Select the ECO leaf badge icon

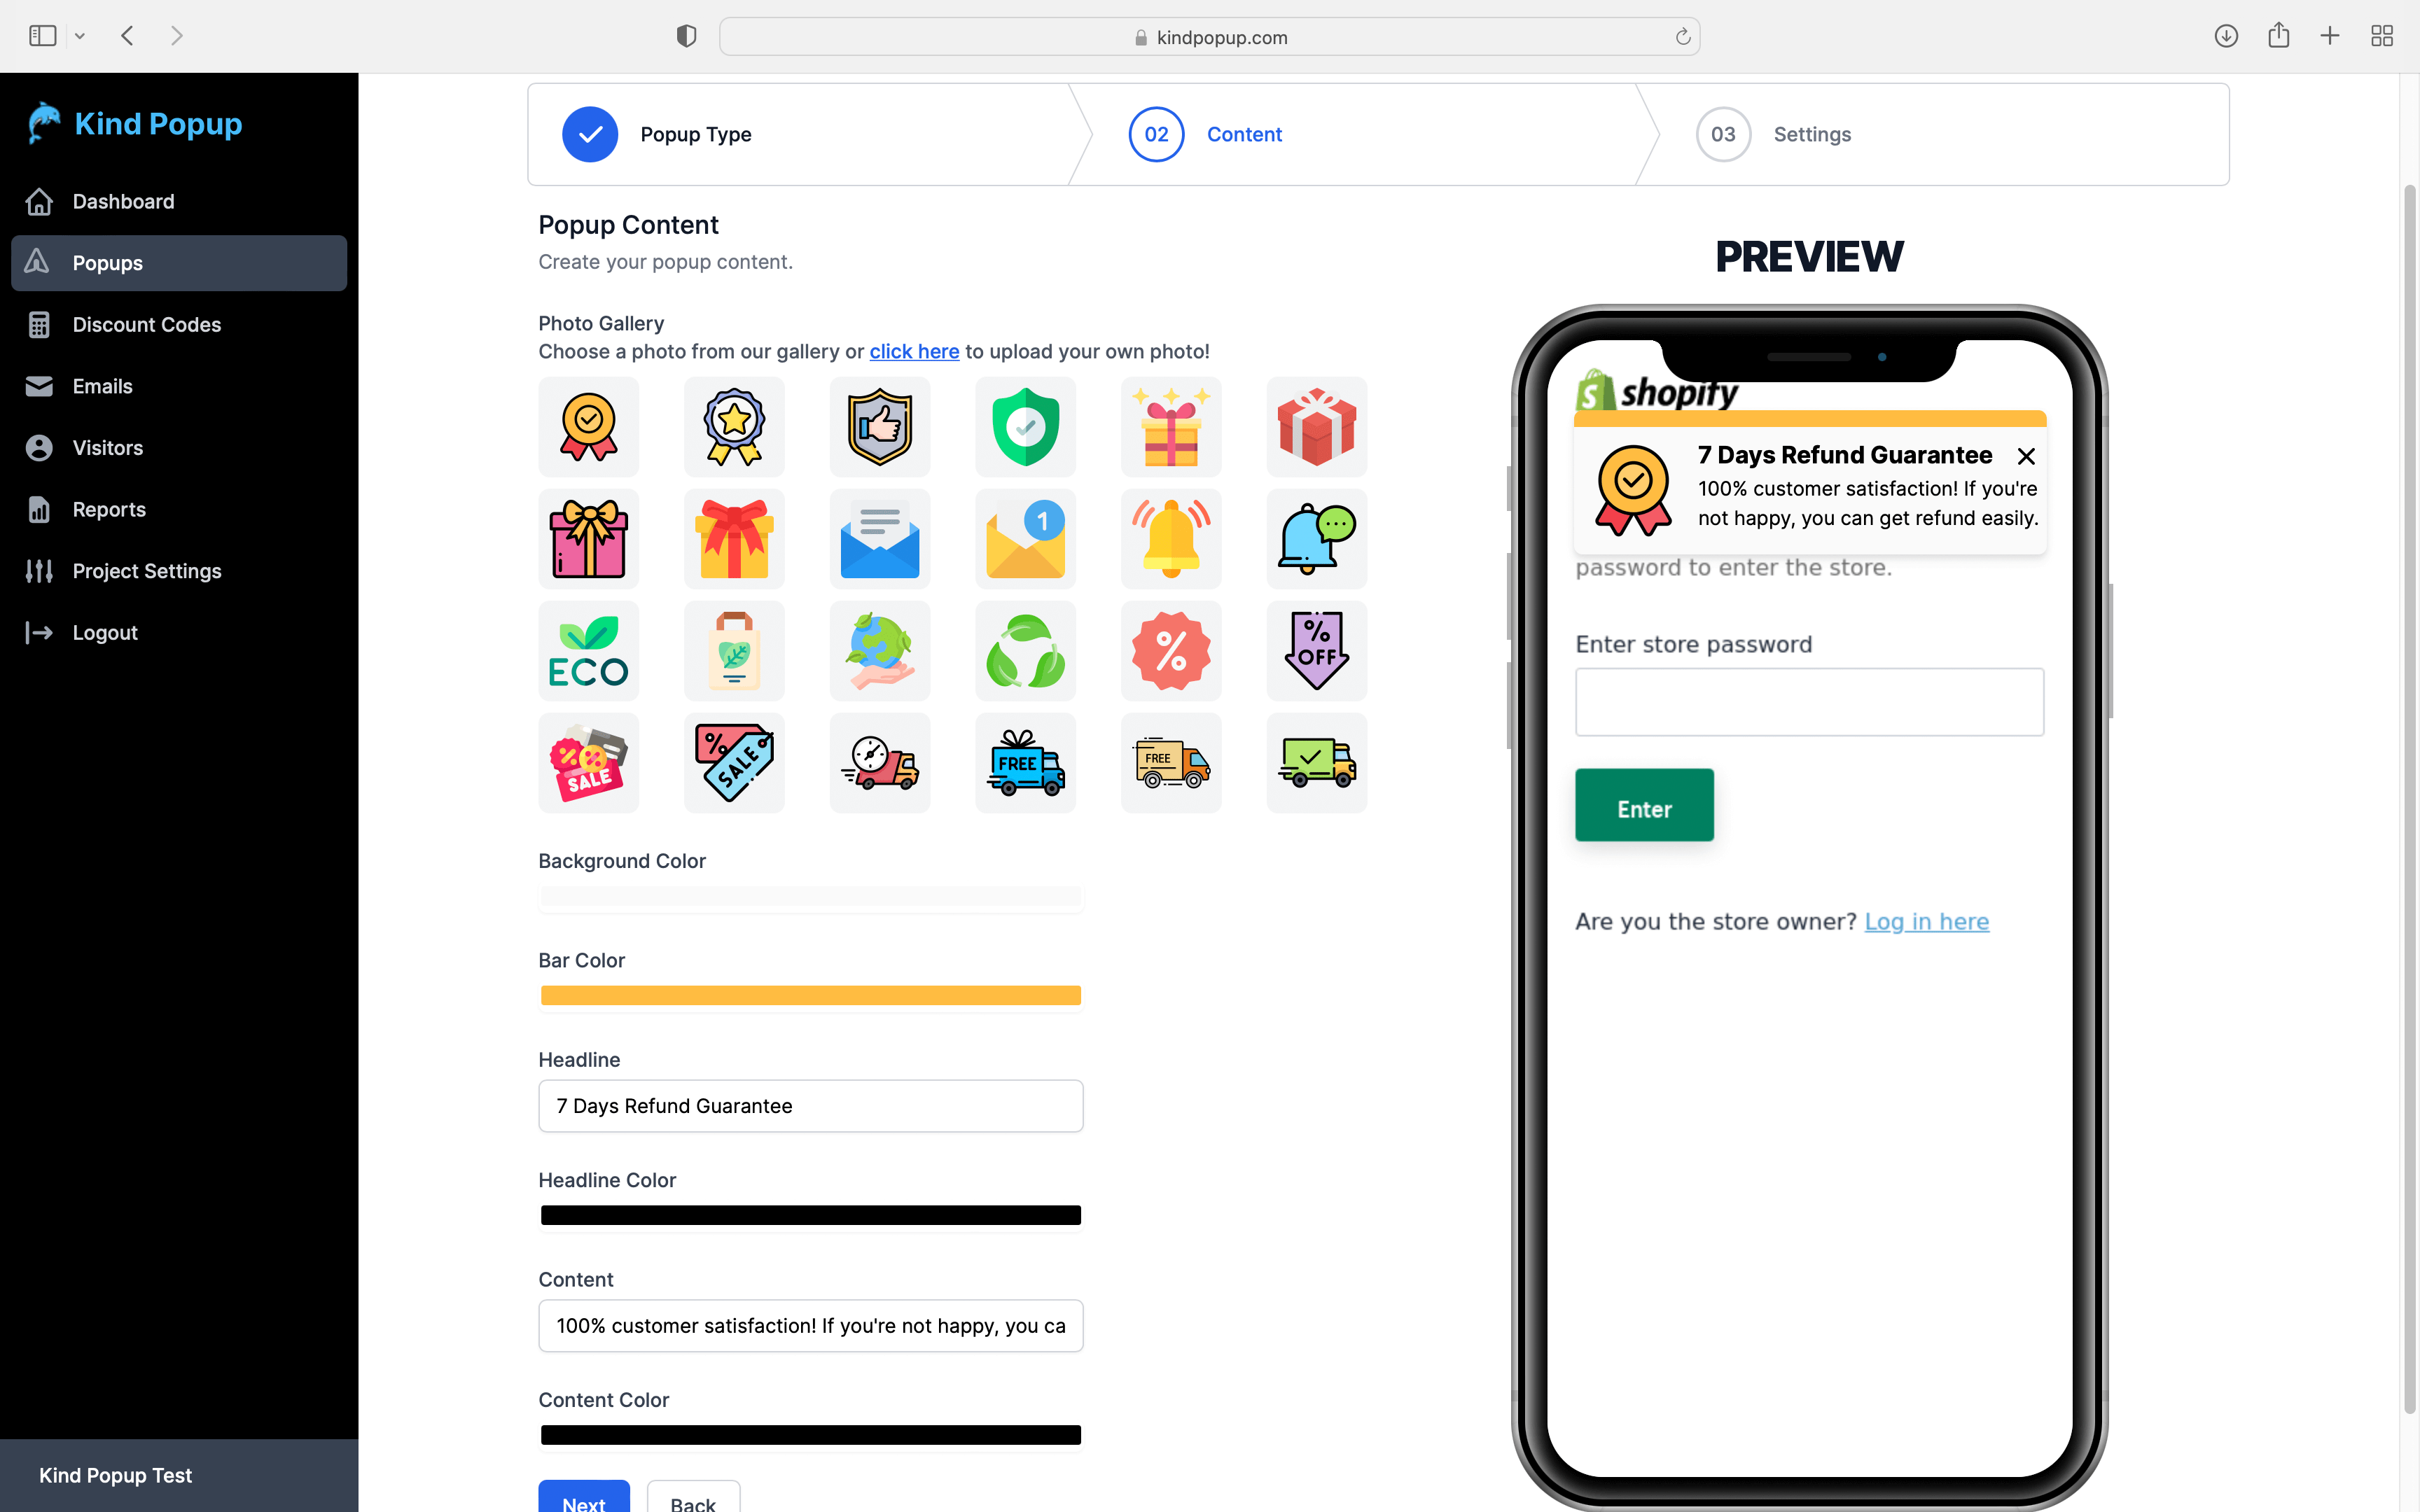pyautogui.click(x=589, y=650)
